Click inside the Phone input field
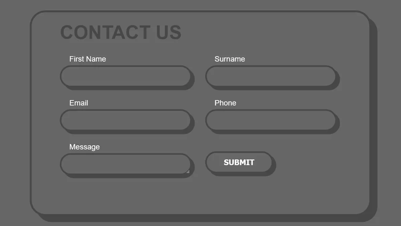Image resolution: width=401 pixels, height=226 pixels. pyautogui.click(x=271, y=120)
